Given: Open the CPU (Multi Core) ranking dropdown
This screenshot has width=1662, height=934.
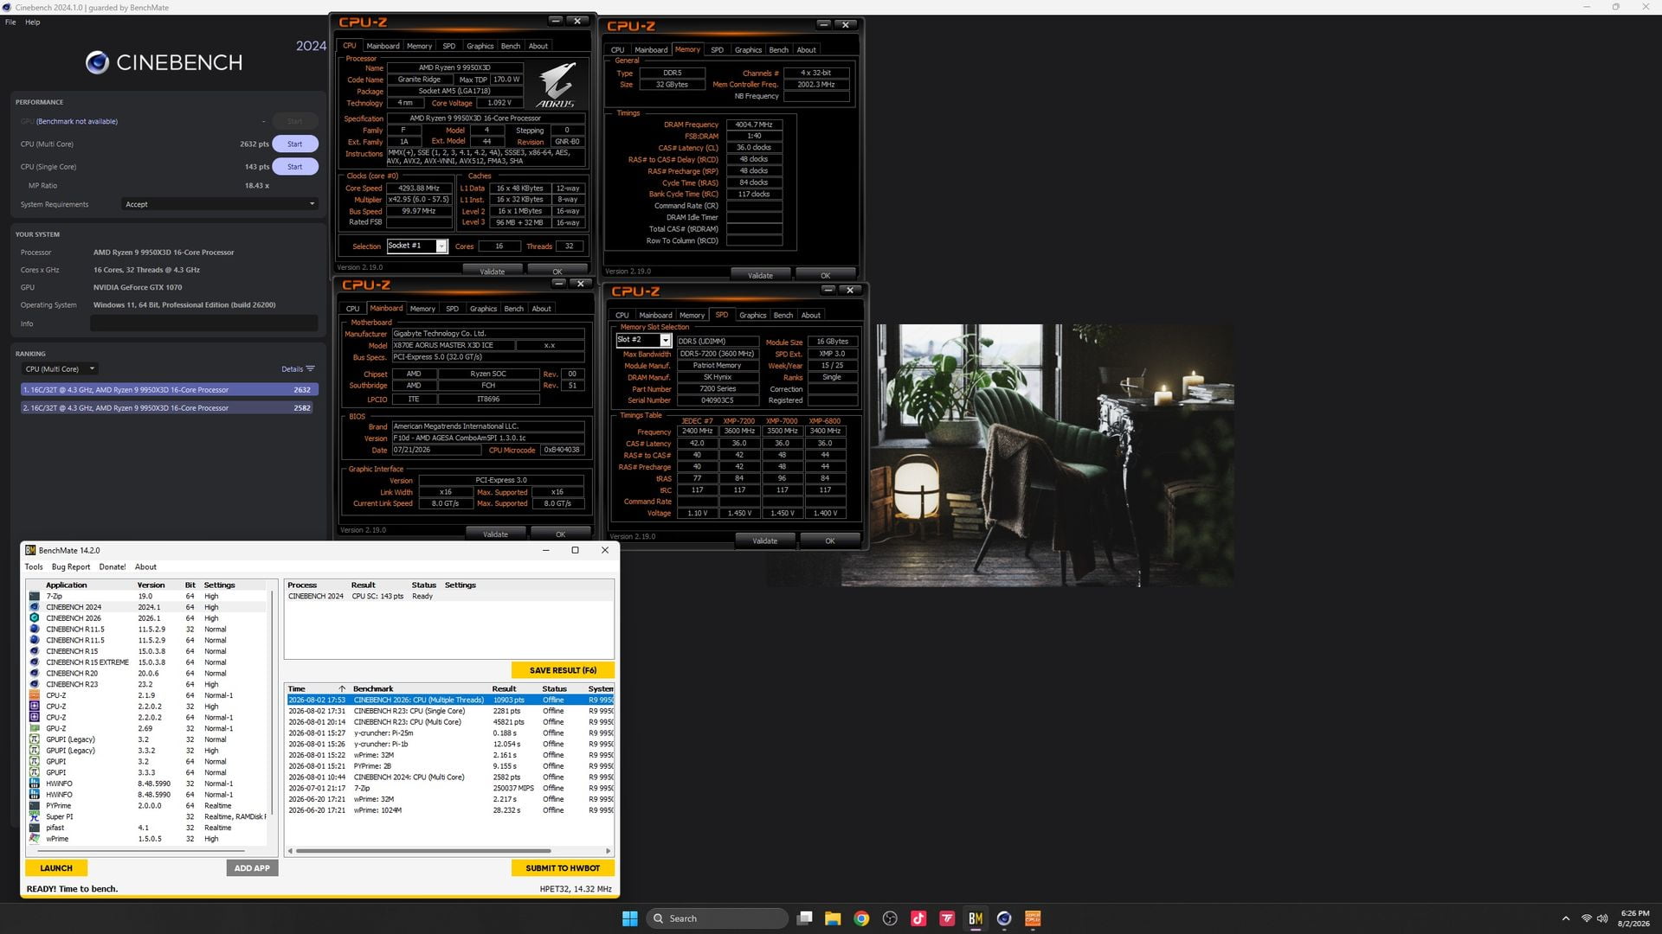Looking at the screenshot, I should click(60, 369).
